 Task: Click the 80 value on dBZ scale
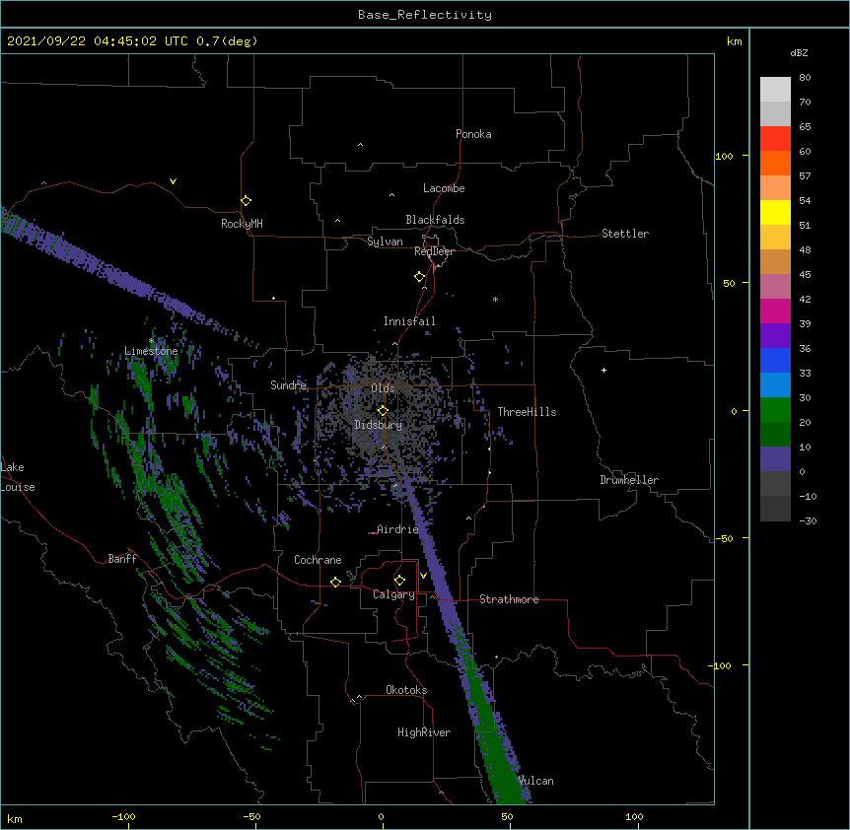[x=805, y=78]
